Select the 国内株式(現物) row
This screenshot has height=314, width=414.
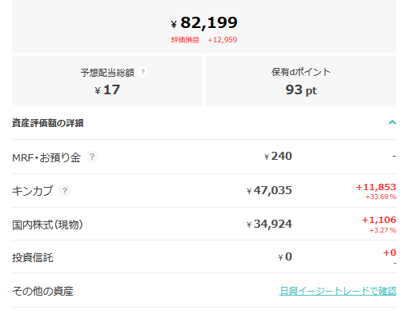204,224
